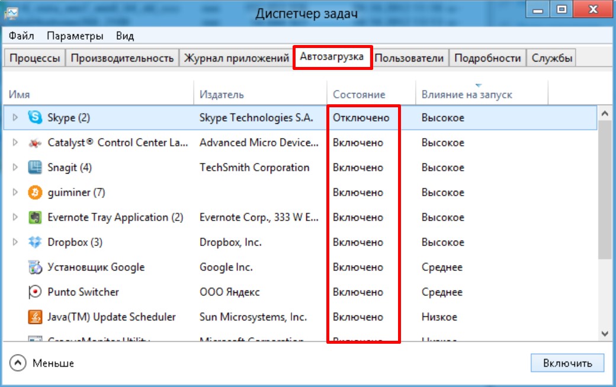Viewport: 616px width, 387px height.
Task: Click the Evernote elephant icon
Action: [35, 218]
